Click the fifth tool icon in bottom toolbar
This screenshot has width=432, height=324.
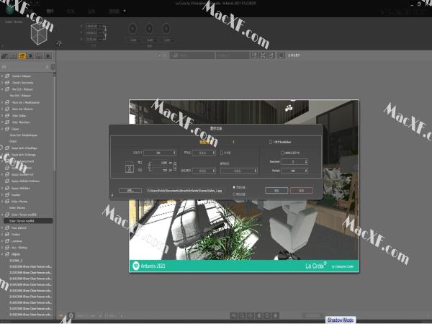point(267,315)
